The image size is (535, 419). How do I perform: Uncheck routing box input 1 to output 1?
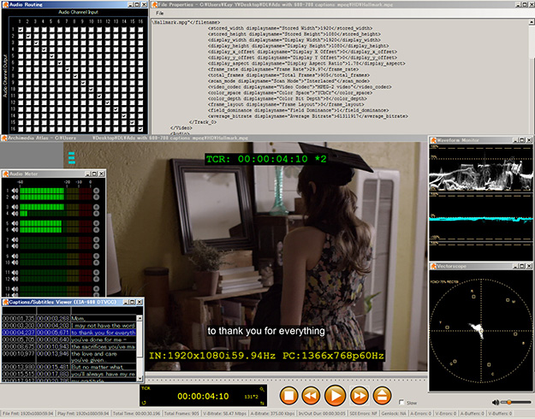21,30
